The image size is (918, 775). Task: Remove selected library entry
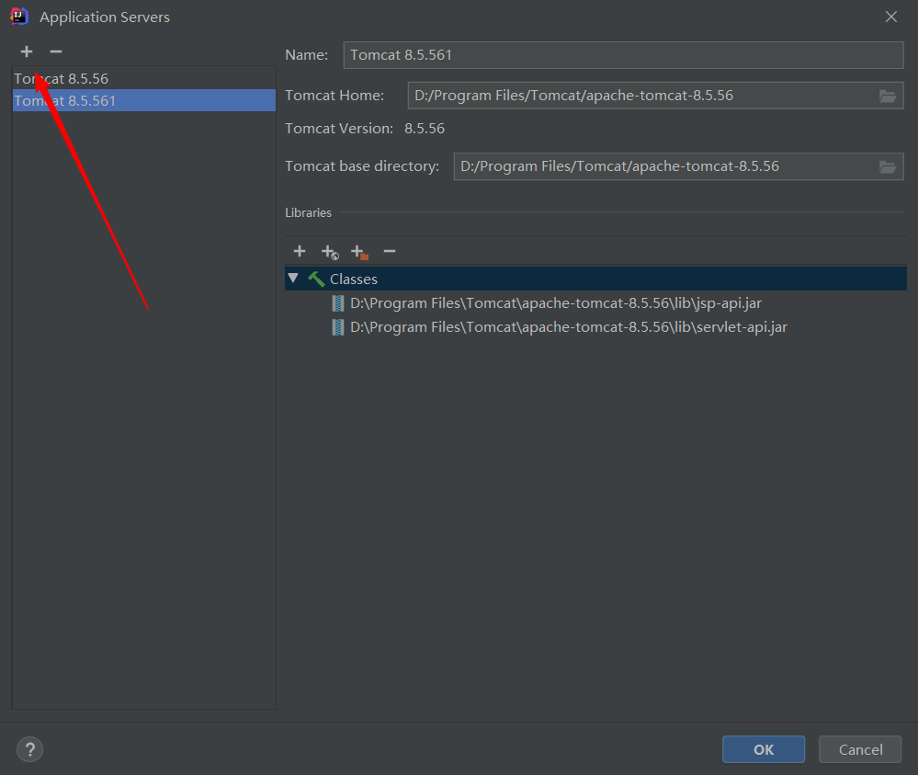point(390,251)
